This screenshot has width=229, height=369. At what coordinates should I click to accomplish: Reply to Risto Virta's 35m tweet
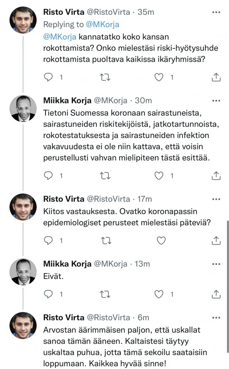click(49, 77)
